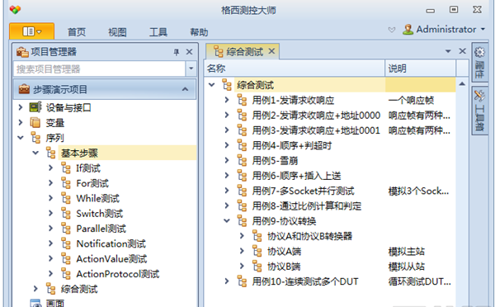Collapse the 基本步骤 node
Viewport: 495px width, 307px height.
[x=35, y=153]
